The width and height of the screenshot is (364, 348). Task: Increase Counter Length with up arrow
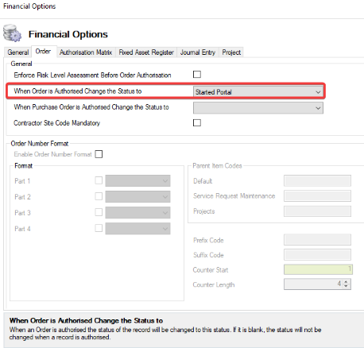click(346, 282)
